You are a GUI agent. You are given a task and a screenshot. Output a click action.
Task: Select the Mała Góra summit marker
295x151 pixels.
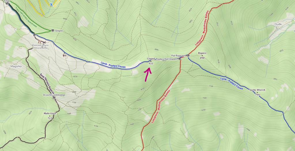[x=50, y=116]
